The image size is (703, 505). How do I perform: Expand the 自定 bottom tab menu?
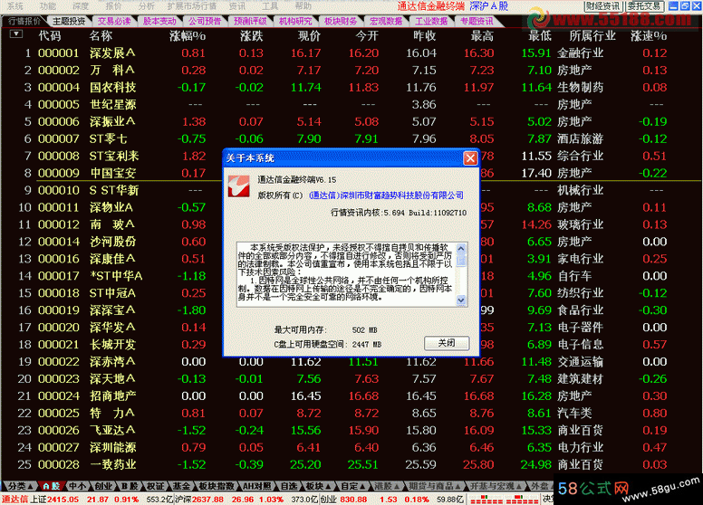click(x=353, y=486)
